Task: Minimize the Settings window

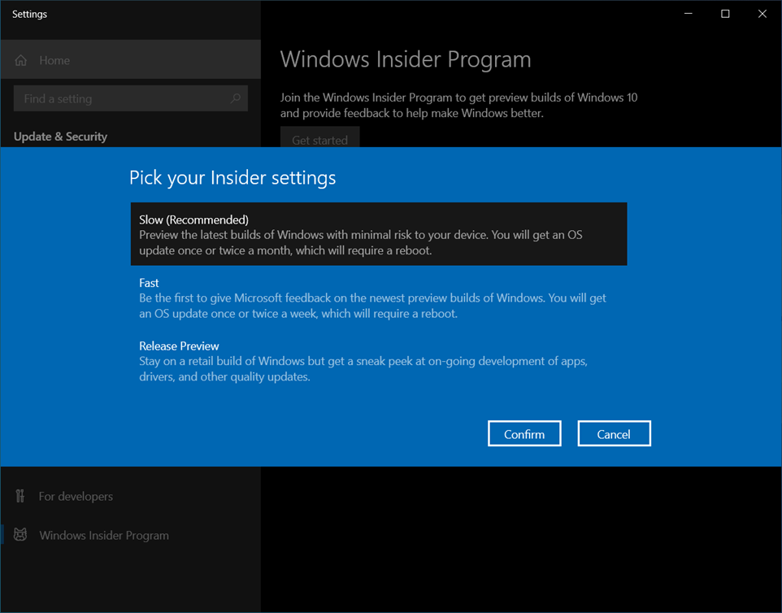Action: 689,14
